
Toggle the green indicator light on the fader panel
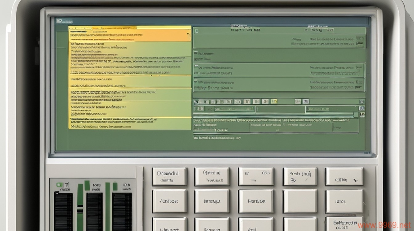click(x=60, y=185)
